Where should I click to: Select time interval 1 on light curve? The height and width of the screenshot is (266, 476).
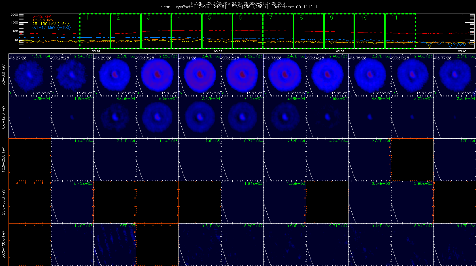pos(95,31)
